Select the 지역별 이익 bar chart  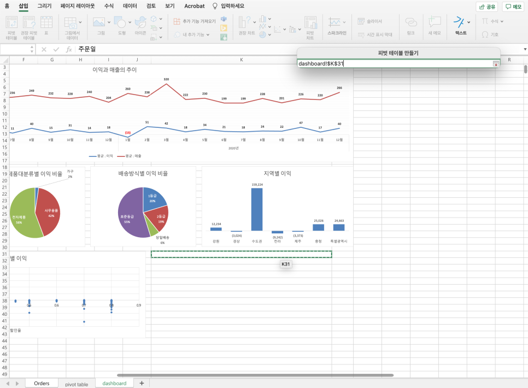[x=277, y=207]
